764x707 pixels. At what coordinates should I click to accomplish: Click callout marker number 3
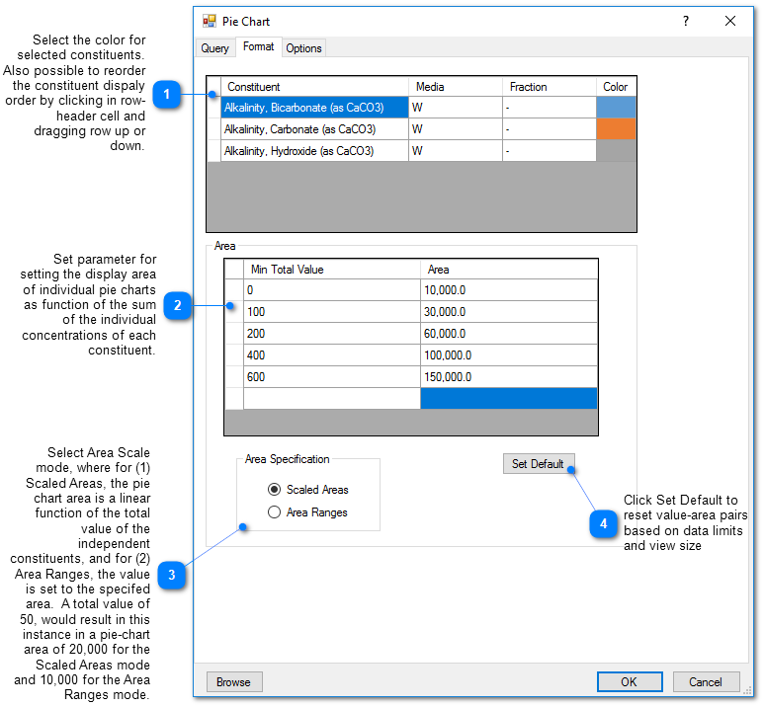click(172, 575)
